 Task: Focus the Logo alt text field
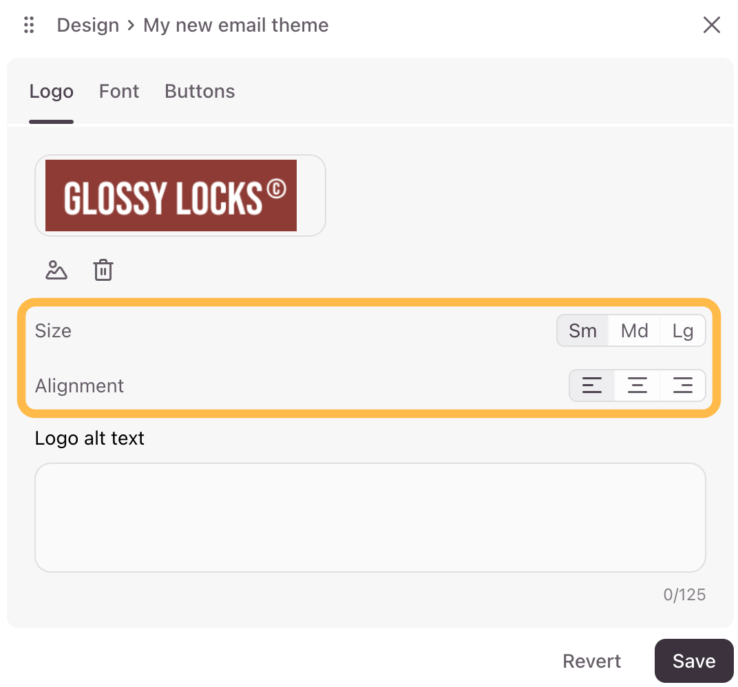(370, 517)
